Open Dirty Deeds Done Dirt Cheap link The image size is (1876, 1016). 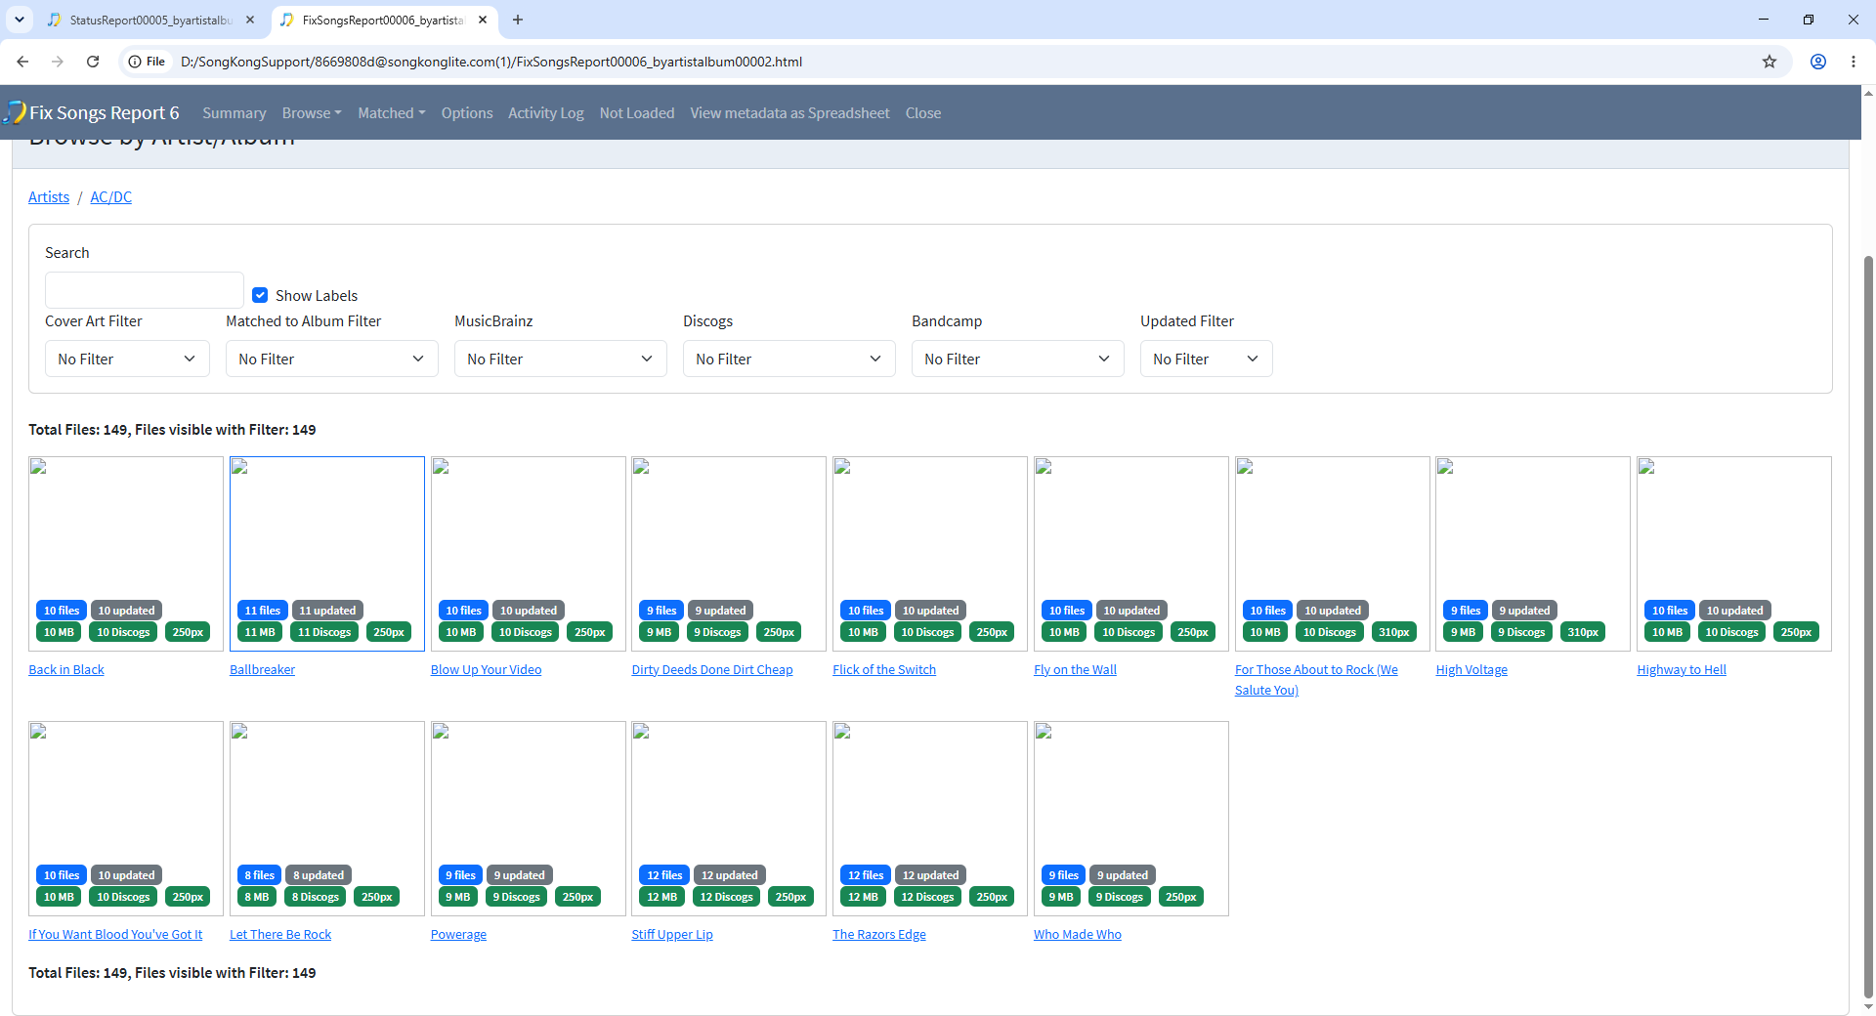click(712, 670)
